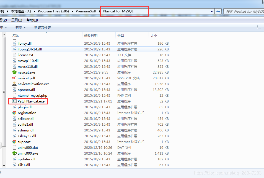Change the view layout icon
Image resolution: width=264 pixels, height=178 pixels.
259,27
